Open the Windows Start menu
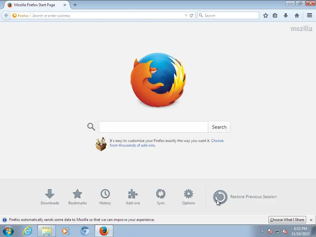 (8, 231)
